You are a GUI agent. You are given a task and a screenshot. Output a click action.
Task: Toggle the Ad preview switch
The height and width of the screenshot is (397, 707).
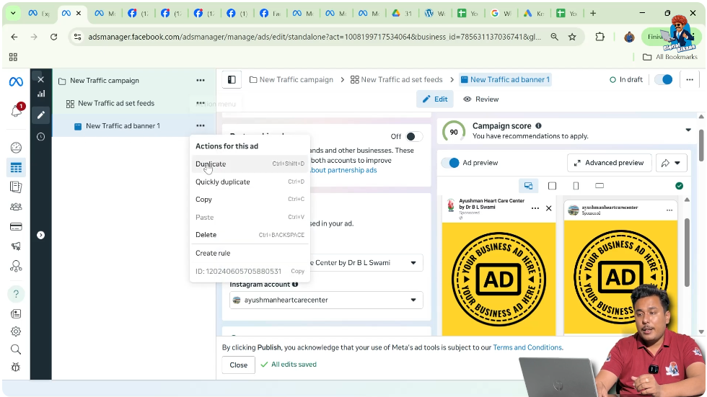click(450, 163)
